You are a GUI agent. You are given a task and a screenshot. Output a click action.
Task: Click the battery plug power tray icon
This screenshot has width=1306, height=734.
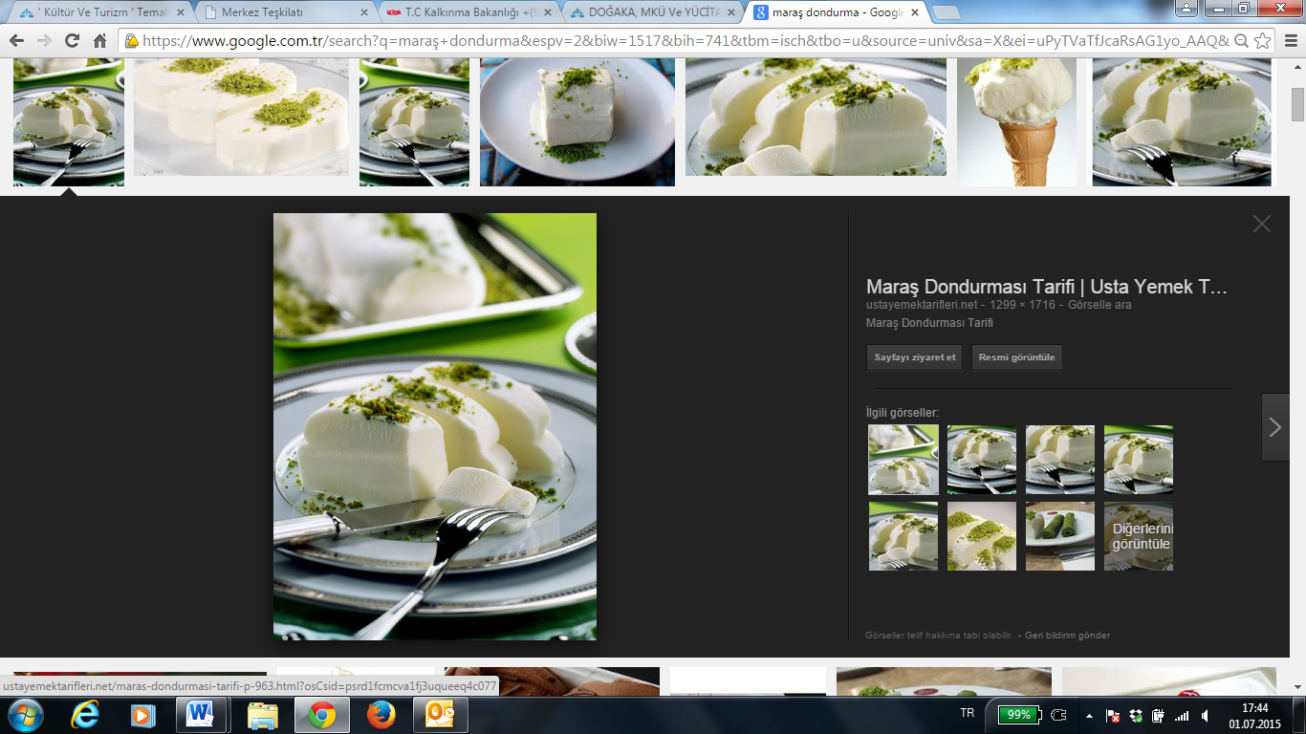[1158, 716]
